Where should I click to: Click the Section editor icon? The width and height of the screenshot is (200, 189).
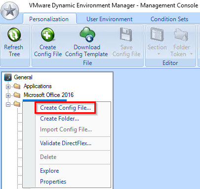click(157, 34)
